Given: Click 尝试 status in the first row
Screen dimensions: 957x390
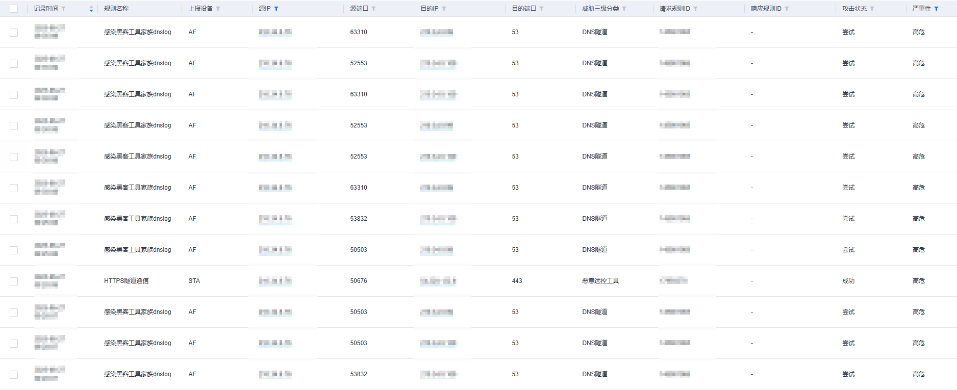Looking at the screenshot, I should (848, 32).
